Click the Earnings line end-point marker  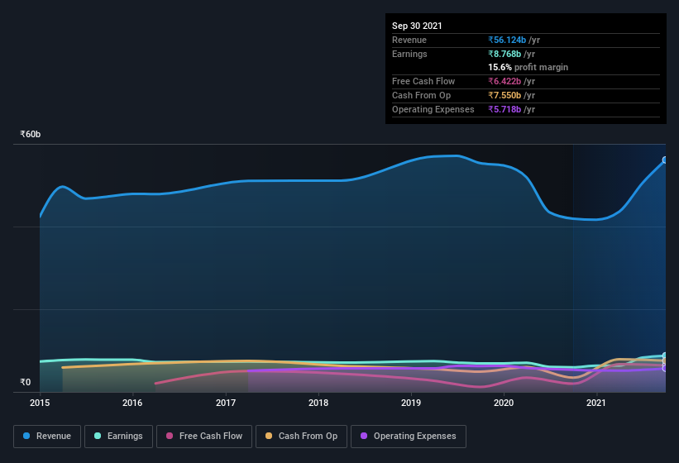pyautogui.click(x=665, y=356)
